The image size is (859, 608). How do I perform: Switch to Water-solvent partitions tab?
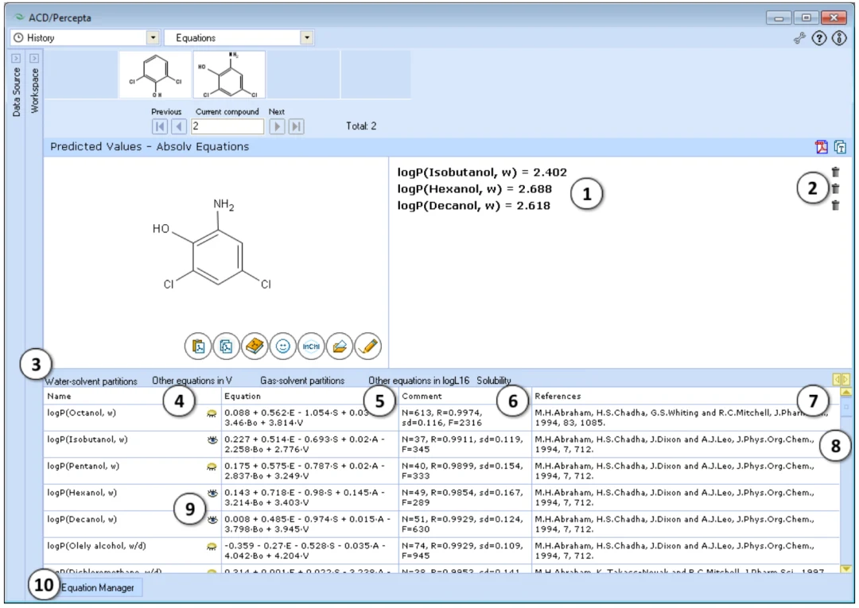[91, 381]
